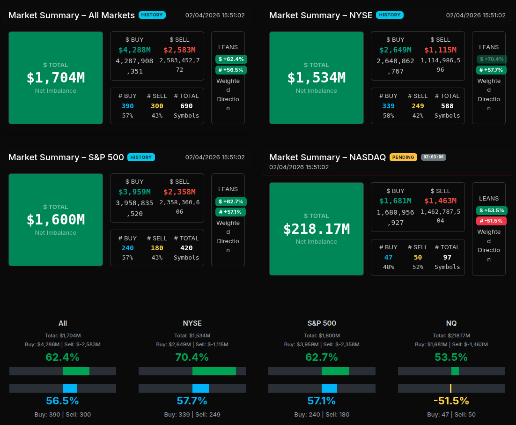Open HISTORY on the NYSE summary
The width and height of the screenshot is (516, 425).
pos(389,15)
